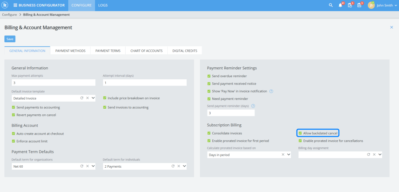The width and height of the screenshot is (399, 192).
Task: Click the Max payment attempts input field
Action: (x=53, y=83)
